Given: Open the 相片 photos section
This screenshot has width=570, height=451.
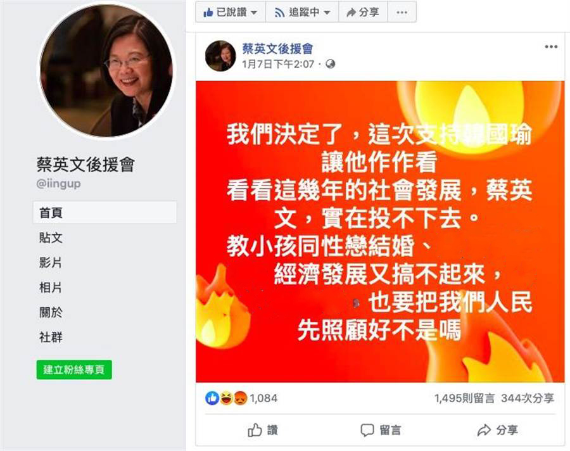Looking at the screenshot, I should point(51,288).
